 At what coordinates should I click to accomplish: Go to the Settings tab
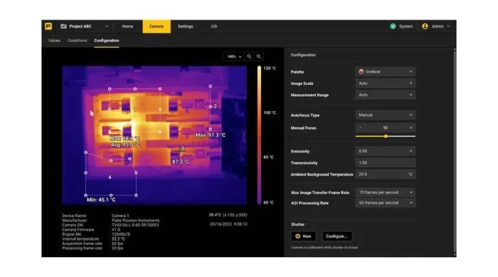point(185,27)
